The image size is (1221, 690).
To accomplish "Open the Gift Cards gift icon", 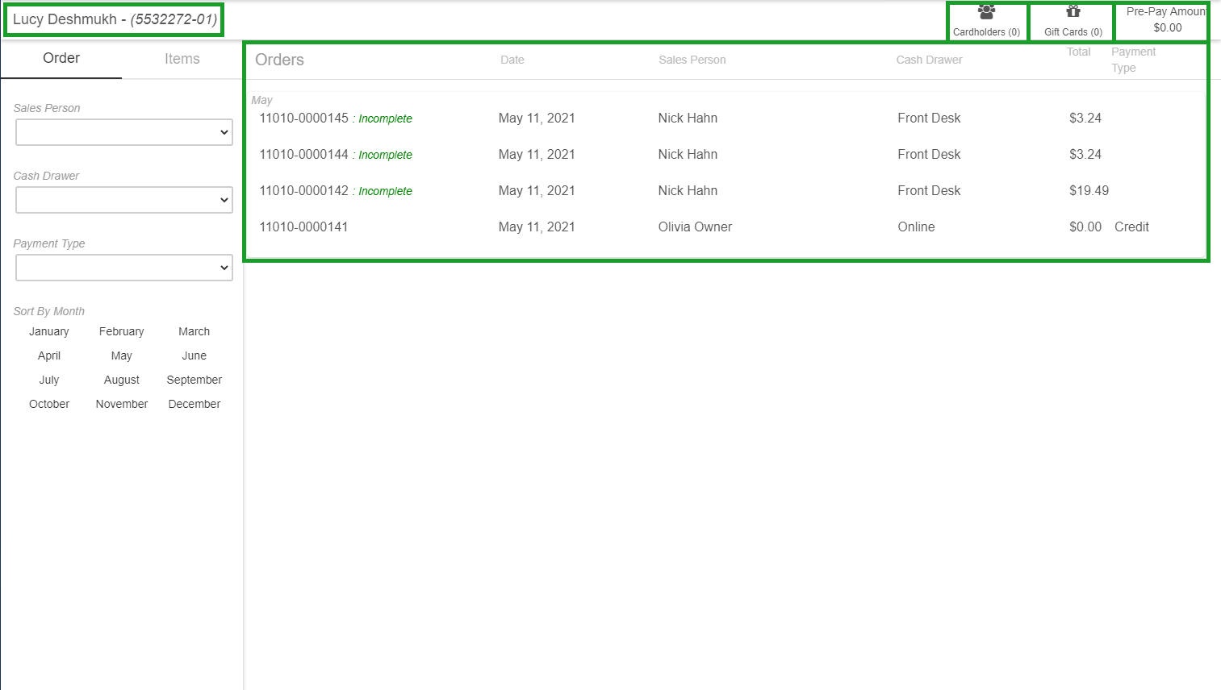I will coord(1073,11).
